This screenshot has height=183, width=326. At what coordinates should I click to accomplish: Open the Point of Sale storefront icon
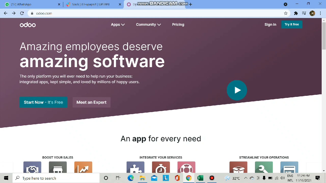[x=58, y=167]
